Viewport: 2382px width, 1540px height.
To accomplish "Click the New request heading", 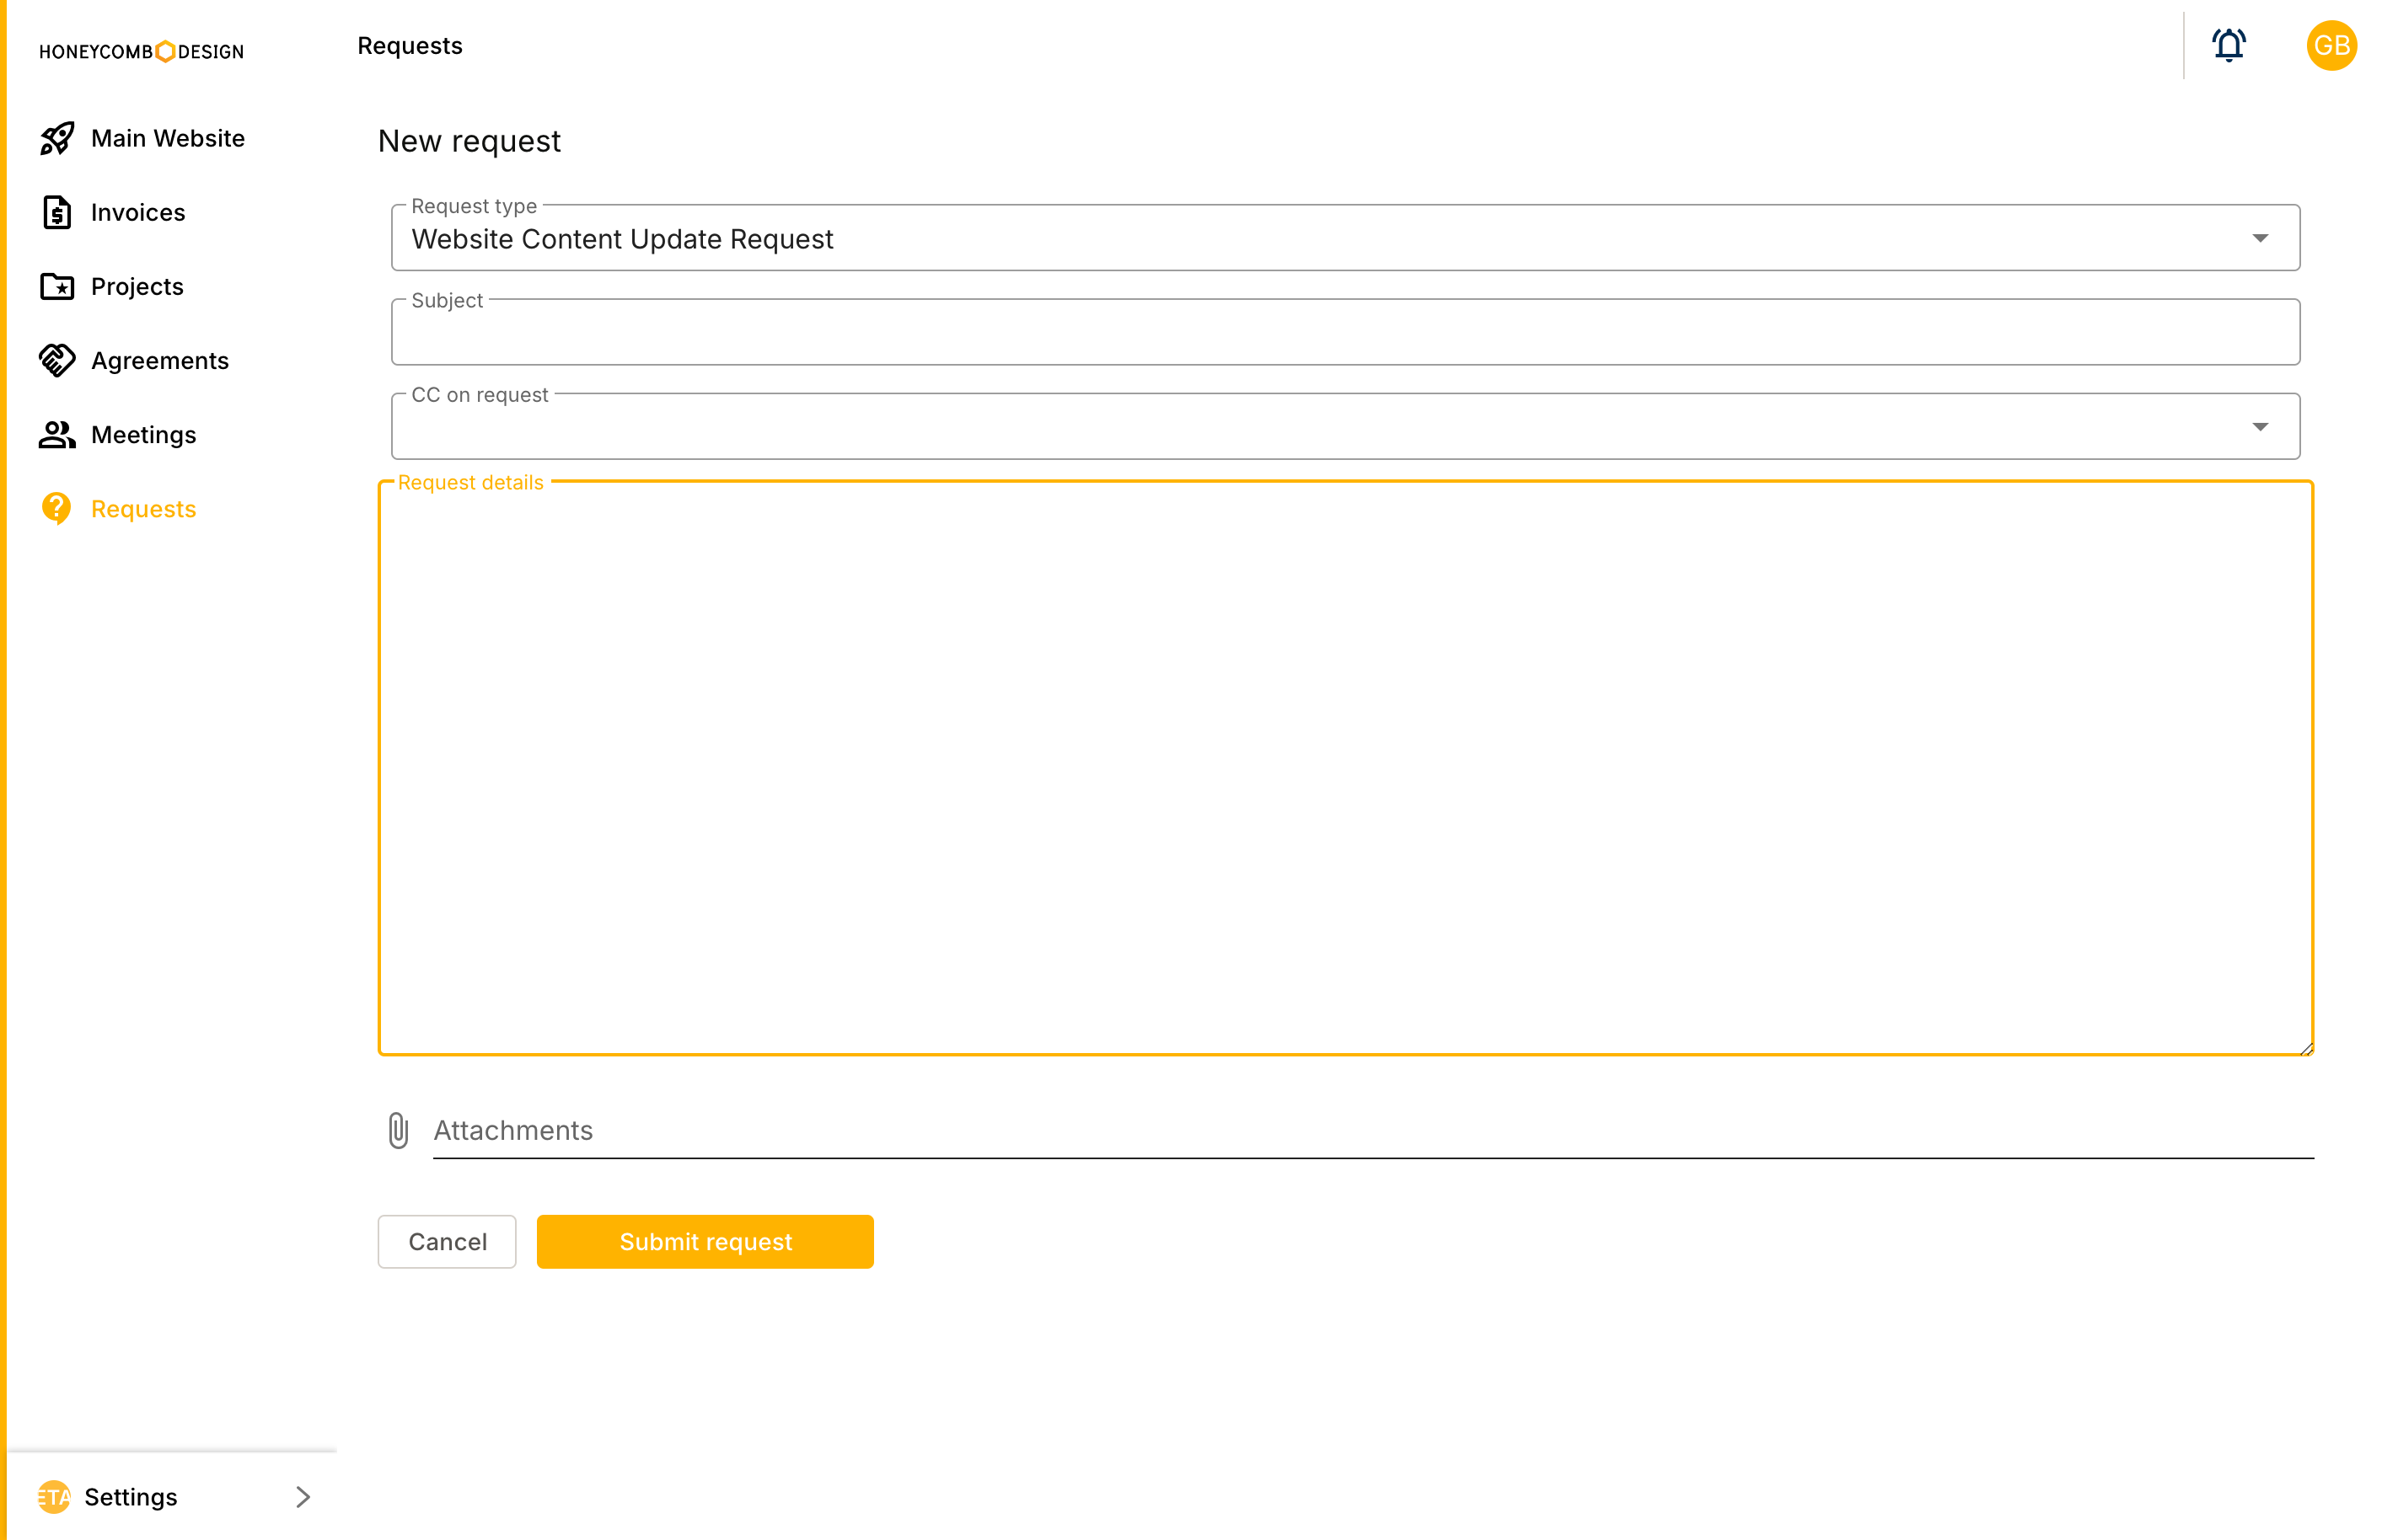I will click(469, 141).
